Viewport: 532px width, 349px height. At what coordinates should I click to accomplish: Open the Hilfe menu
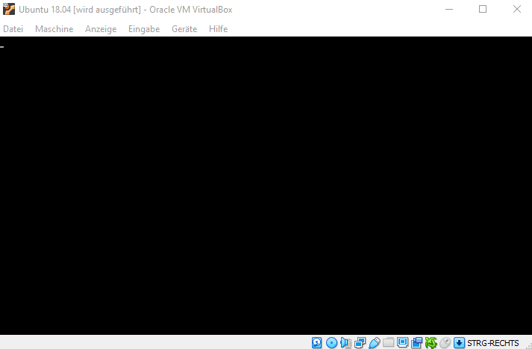click(x=218, y=29)
